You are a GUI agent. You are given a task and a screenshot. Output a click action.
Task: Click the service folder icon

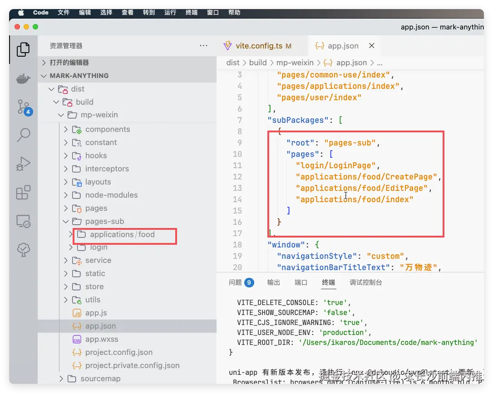coord(77,261)
